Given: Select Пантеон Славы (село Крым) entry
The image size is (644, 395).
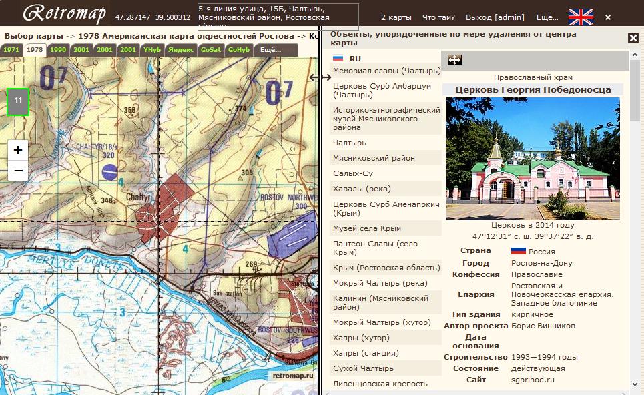Looking at the screenshot, I should pyautogui.click(x=386, y=248).
